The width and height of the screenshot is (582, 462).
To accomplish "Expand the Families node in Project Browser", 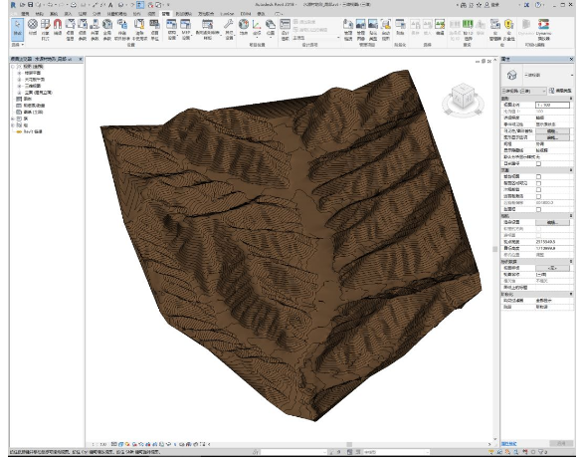I will coord(13,118).
